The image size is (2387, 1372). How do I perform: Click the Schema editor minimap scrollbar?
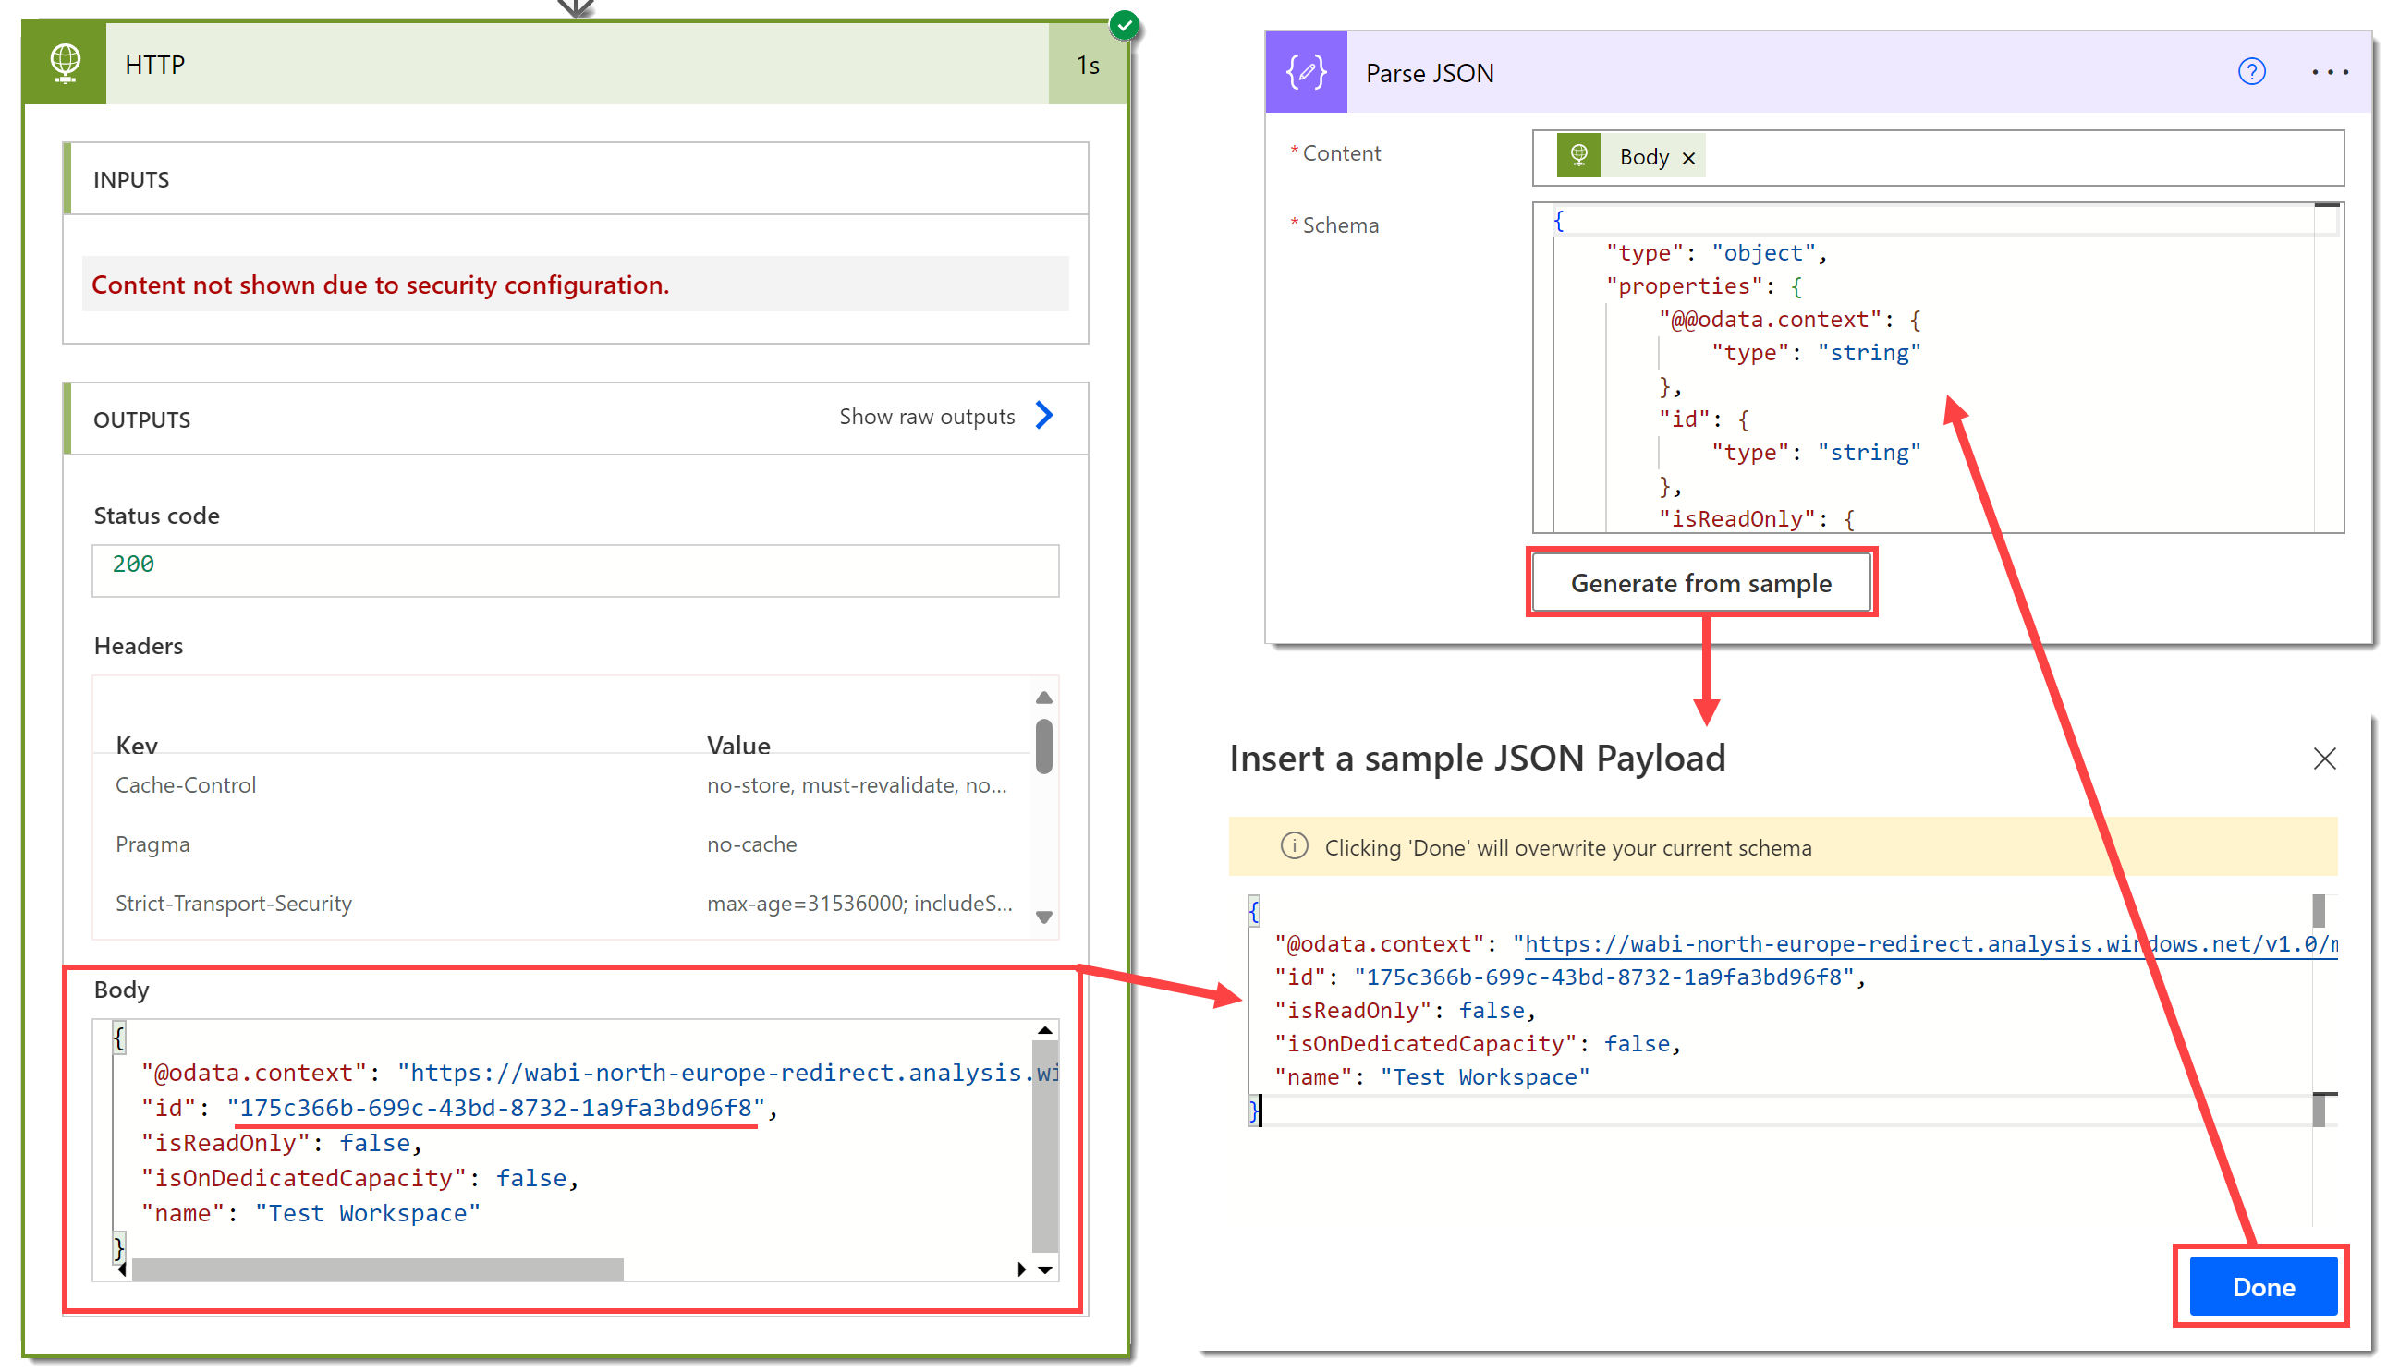[2327, 369]
